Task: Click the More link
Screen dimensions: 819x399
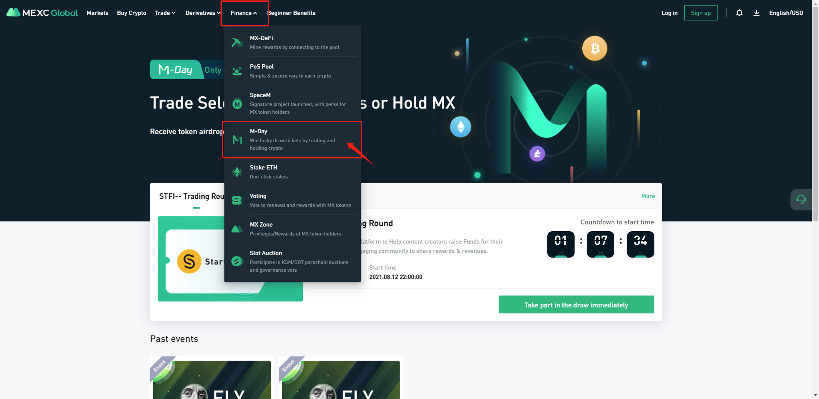Action: pyautogui.click(x=648, y=196)
